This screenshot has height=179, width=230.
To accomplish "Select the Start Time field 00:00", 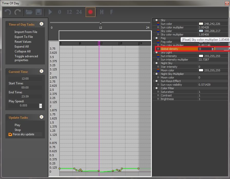I will pyautogui.click(x=25, y=87).
